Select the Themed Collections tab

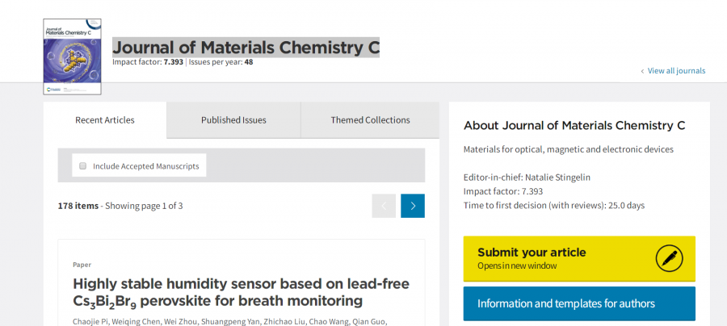[x=370, y=120]
